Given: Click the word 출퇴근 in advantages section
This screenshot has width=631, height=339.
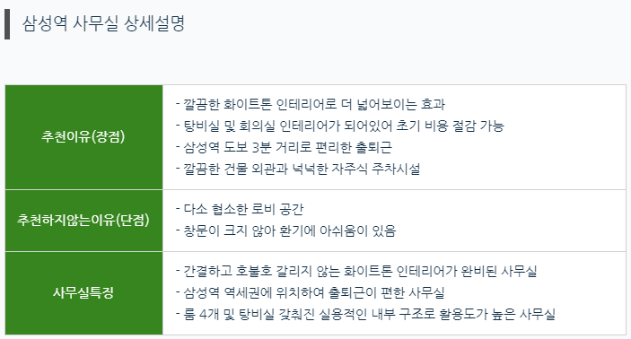Looking at the screenshot, I should (x=374, y=147).
